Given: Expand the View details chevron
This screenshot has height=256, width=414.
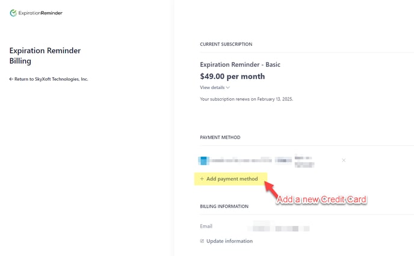Looking at the screenshot, I should pyautogui.click(x=228, y=87).
